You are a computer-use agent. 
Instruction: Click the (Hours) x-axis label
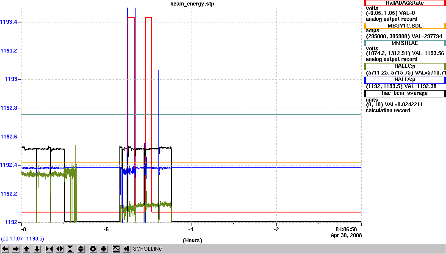click(x=192, y=240)
